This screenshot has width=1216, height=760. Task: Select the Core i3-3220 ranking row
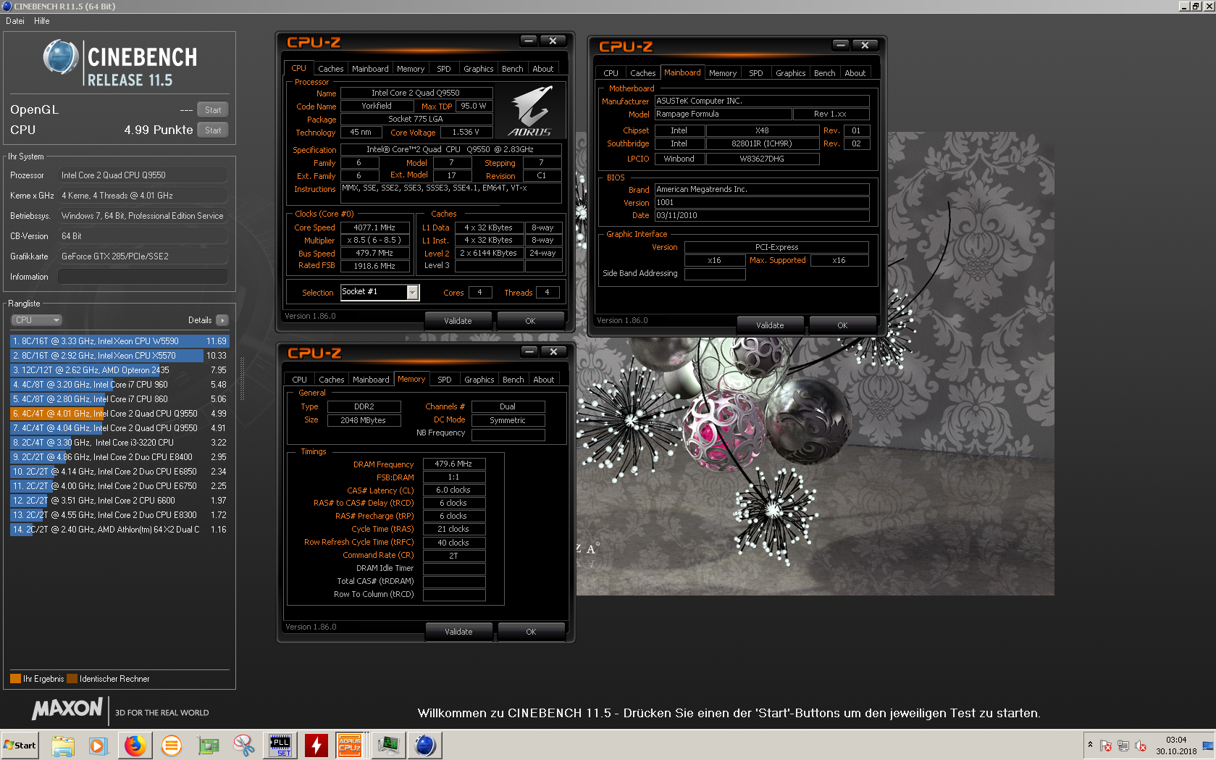click(119, 443)
